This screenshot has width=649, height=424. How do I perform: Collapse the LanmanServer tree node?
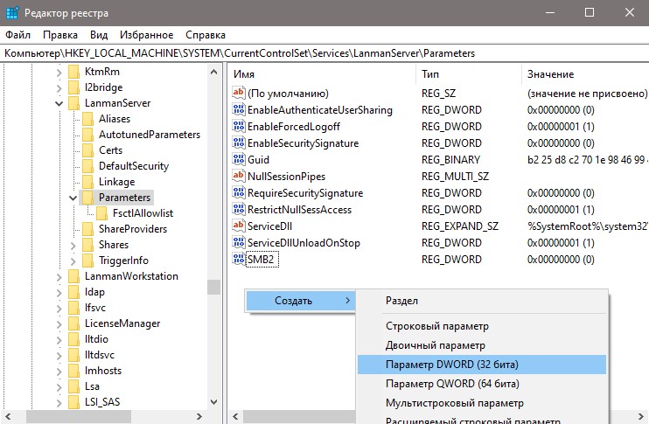[x=59, y=103]
